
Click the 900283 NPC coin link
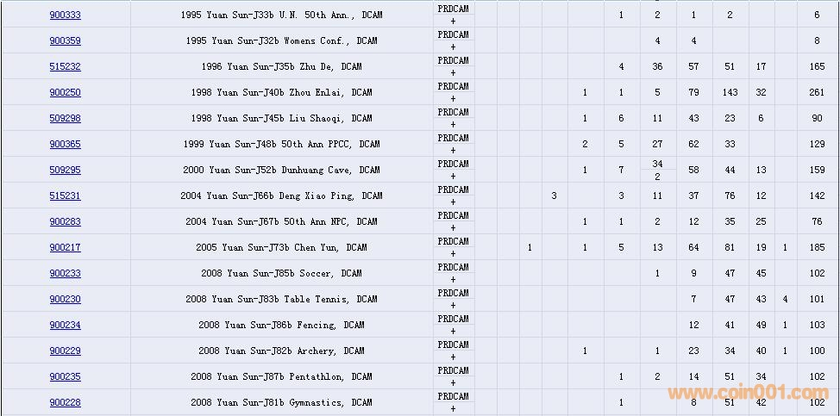point(65,221)
